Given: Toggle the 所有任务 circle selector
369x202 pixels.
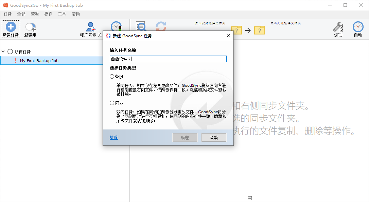Looking at the screenshot, I should pyautogui.click(x=10, y=52).
